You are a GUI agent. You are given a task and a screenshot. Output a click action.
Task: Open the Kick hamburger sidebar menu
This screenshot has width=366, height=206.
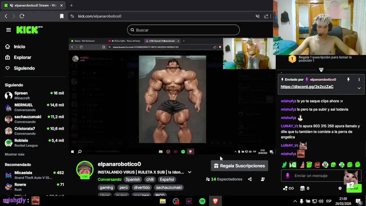[x=9, y=30]
